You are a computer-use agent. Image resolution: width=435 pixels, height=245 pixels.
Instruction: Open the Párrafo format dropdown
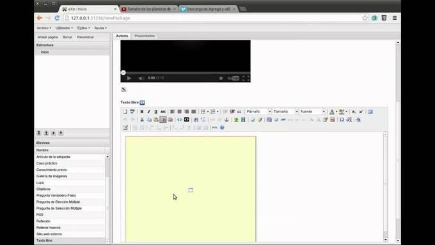click(258, 111)
